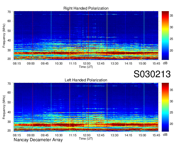The height and width of the screenshot is (143, 176).
Task: Click 10:30 time tick under Left Handed plot
Action: pyautogui.click(x=59, y=135)
